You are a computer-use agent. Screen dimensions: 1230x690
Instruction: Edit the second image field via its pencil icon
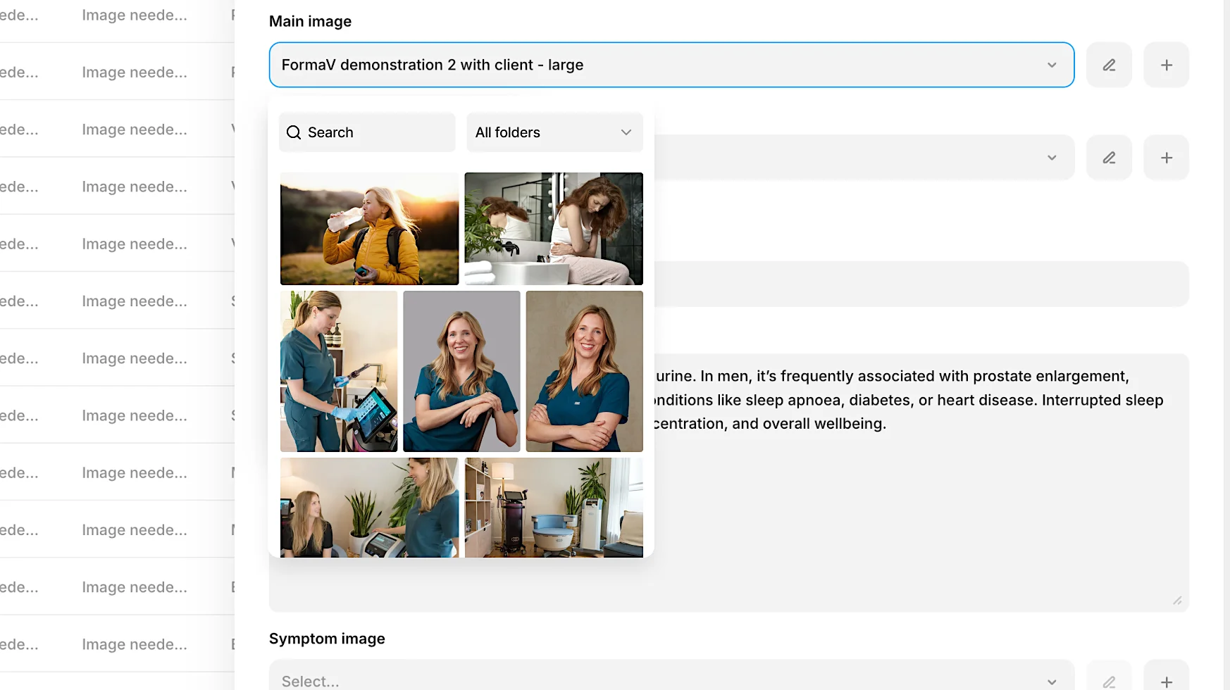[x=1109, y=157]
